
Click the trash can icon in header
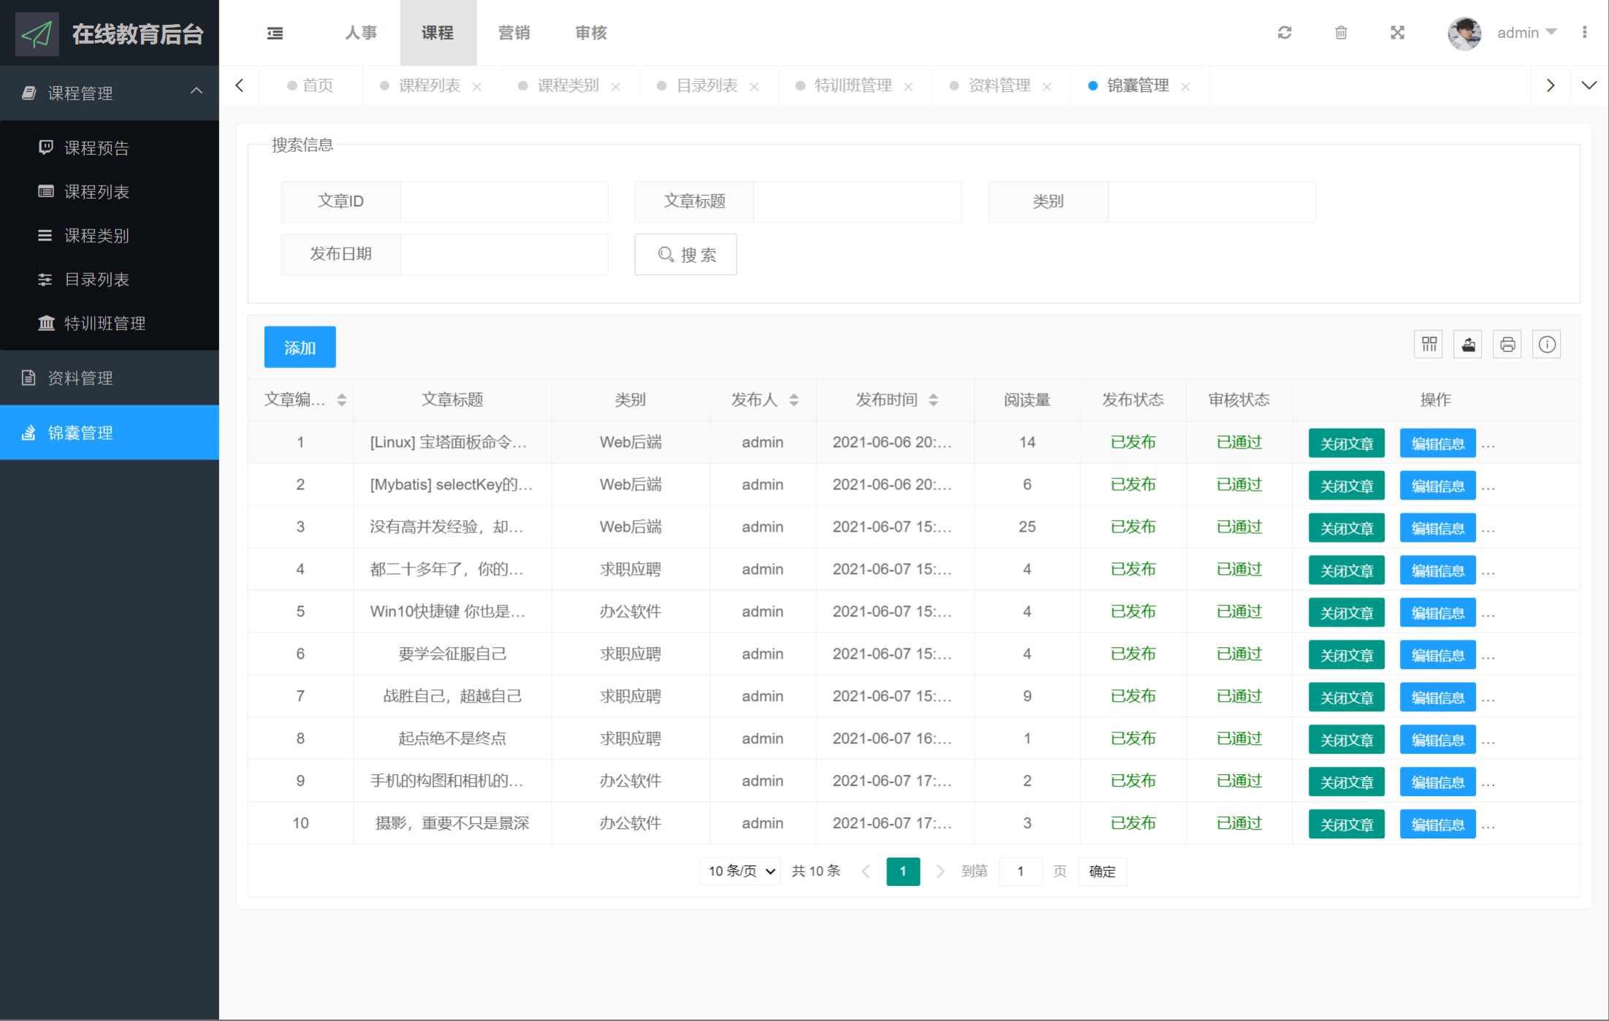1341,33
